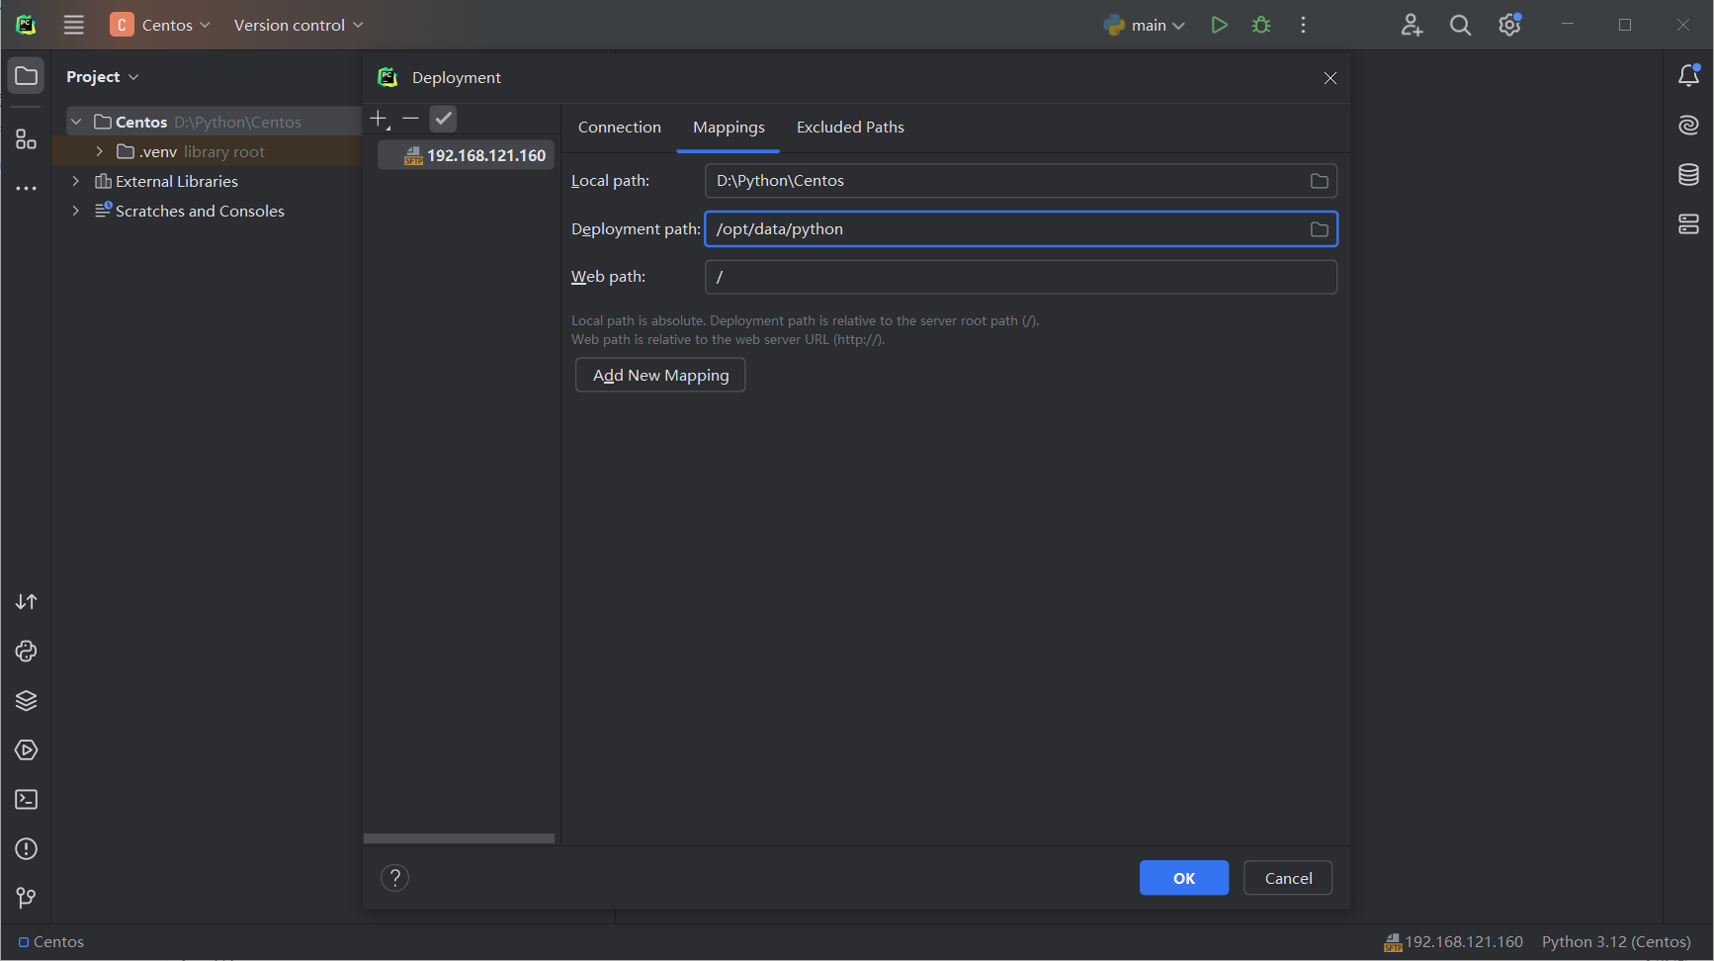
Task: Browse for the deployment path folder
Action: (1319, 229)
